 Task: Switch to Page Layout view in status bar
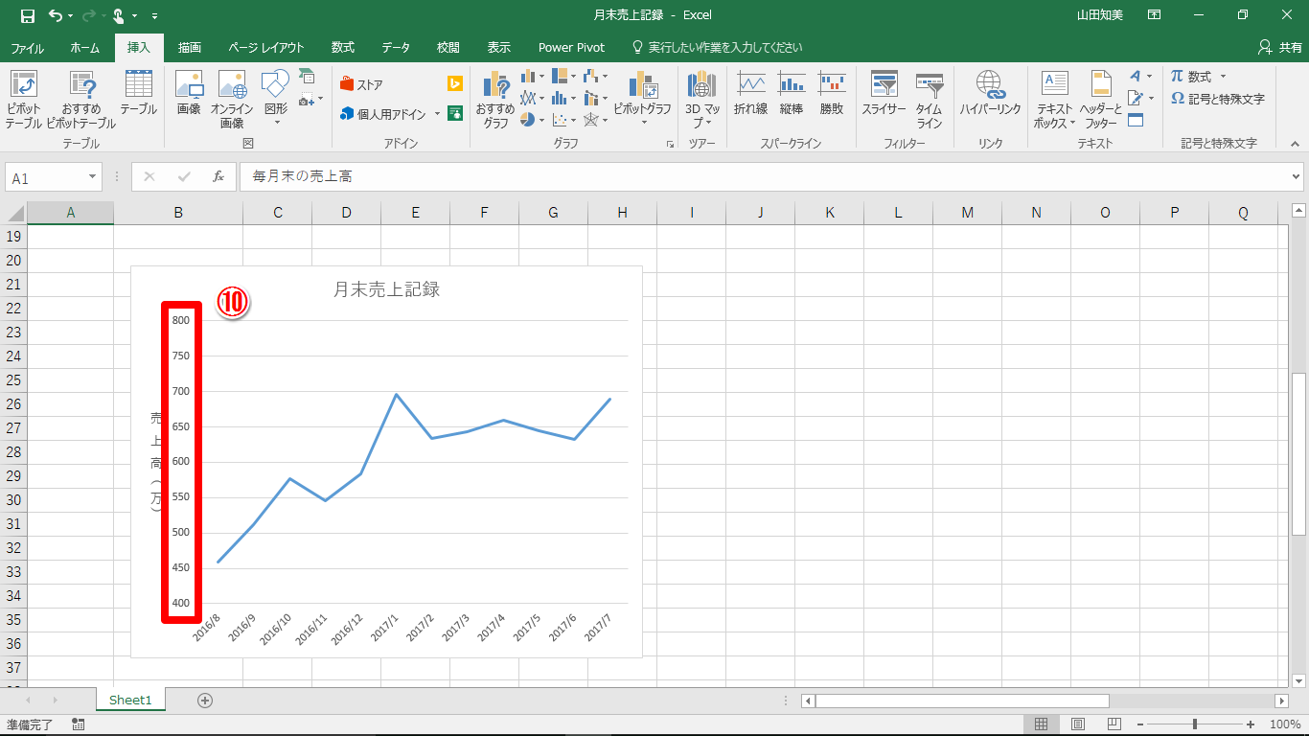tap(1078, 724)
